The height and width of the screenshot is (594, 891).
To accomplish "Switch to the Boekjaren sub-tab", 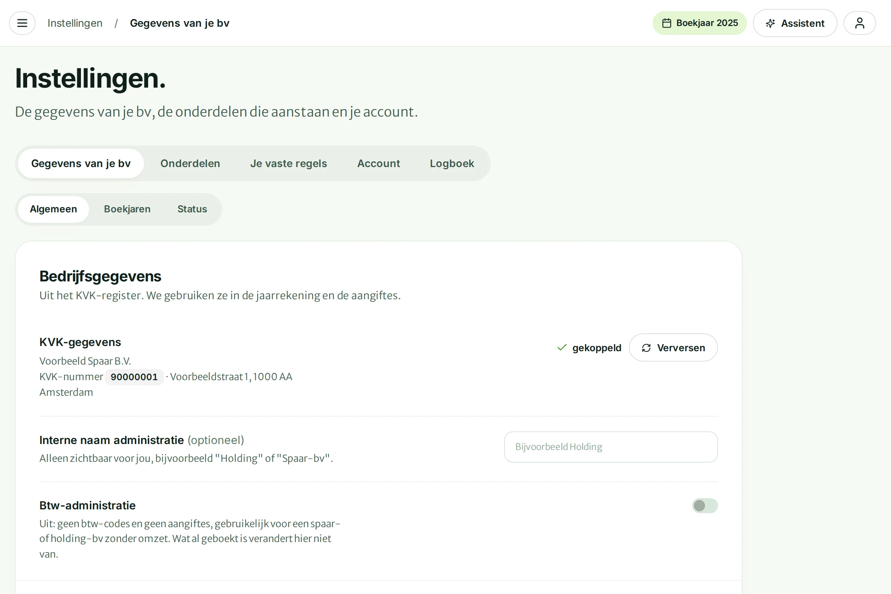I will 127,209.
